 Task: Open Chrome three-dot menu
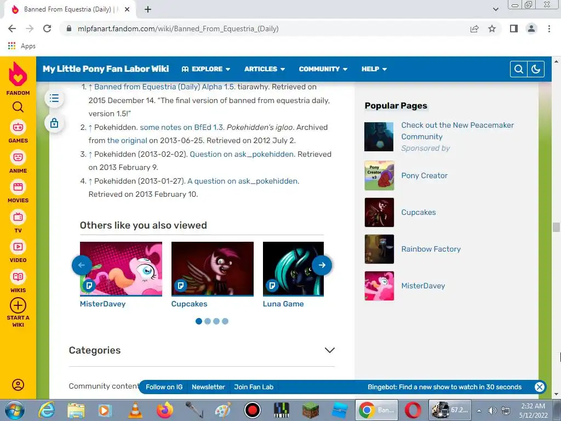(549, 29)
